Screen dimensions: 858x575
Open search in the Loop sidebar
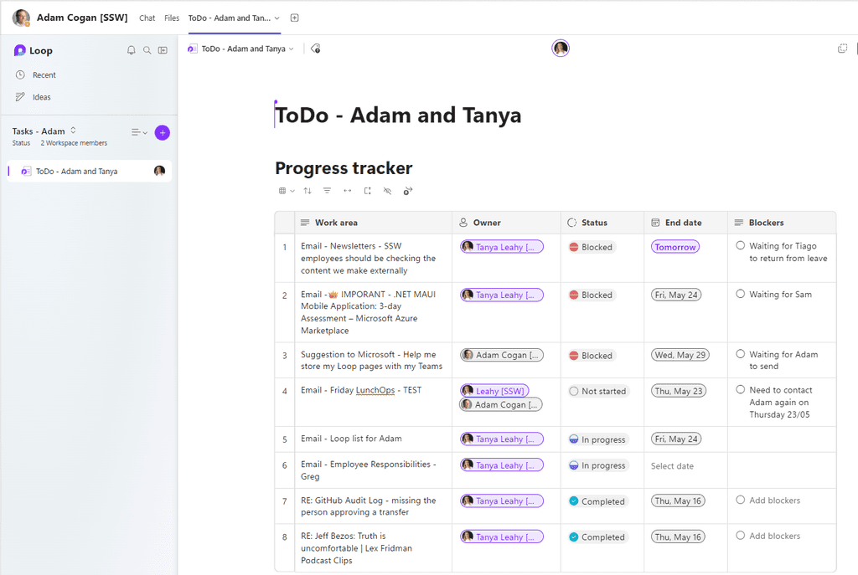pyautogui.click(x=146, y=50)
